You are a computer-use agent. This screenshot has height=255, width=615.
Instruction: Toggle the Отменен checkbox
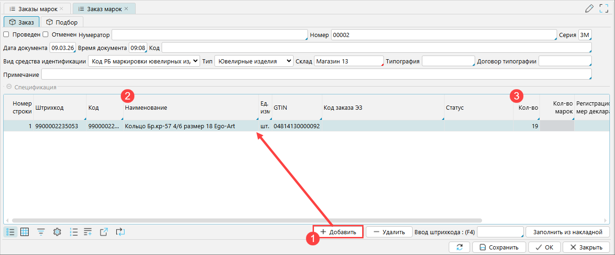[x=46, y=35]
